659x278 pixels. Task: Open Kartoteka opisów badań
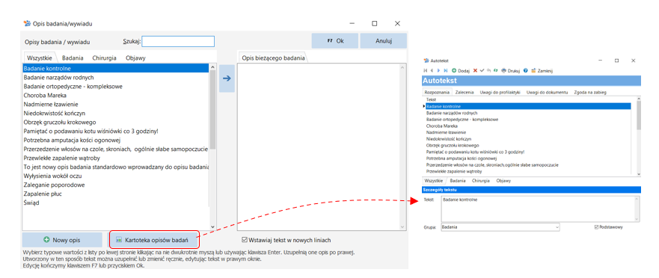154,240
